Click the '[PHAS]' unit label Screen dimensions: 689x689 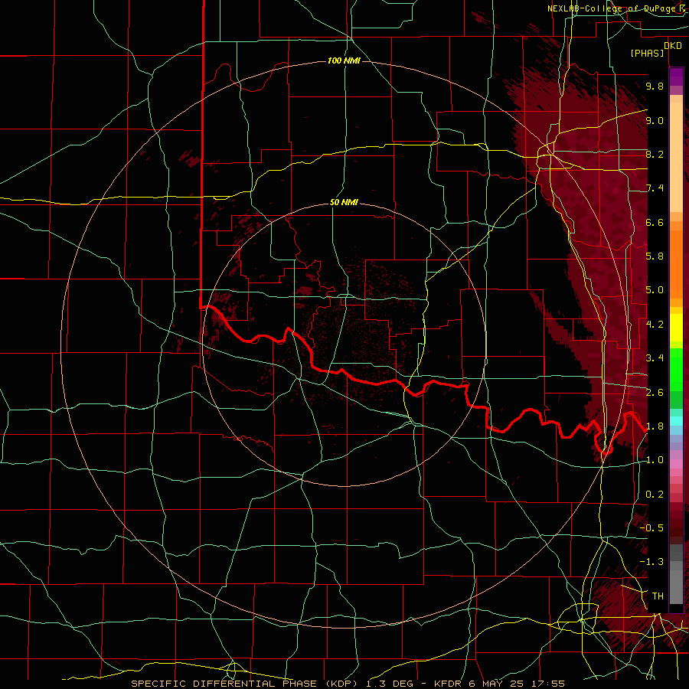[647, 54]
